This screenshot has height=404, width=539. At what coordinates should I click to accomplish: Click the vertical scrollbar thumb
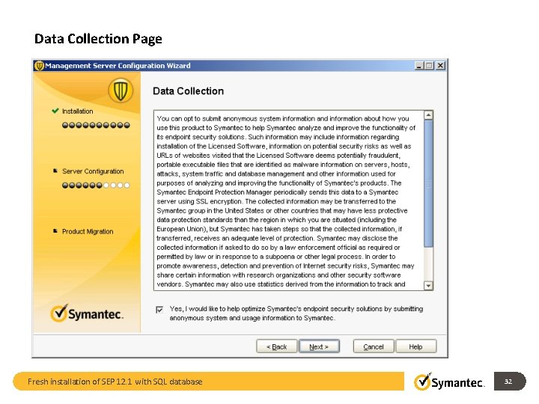428,184
